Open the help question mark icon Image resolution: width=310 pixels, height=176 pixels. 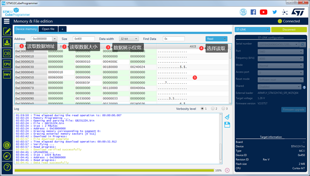(7, 167)
